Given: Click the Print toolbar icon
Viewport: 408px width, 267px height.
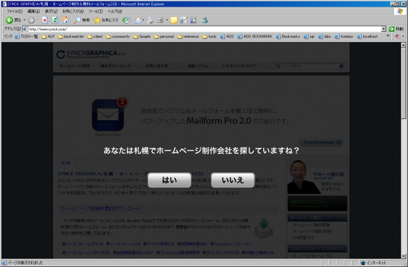Looking at the screenshot, I should click(x=150, y=20).
